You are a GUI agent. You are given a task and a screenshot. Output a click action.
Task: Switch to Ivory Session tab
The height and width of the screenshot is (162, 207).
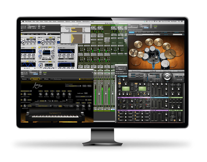pos(25,79)
